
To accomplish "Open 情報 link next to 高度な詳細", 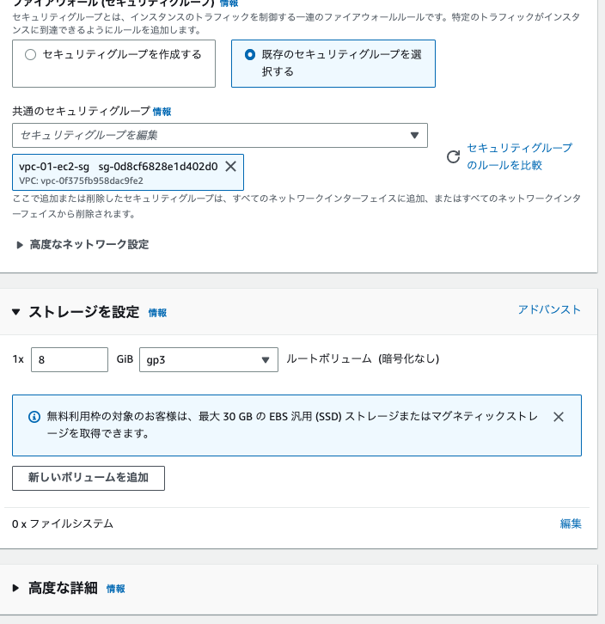I will click(116, 589).
